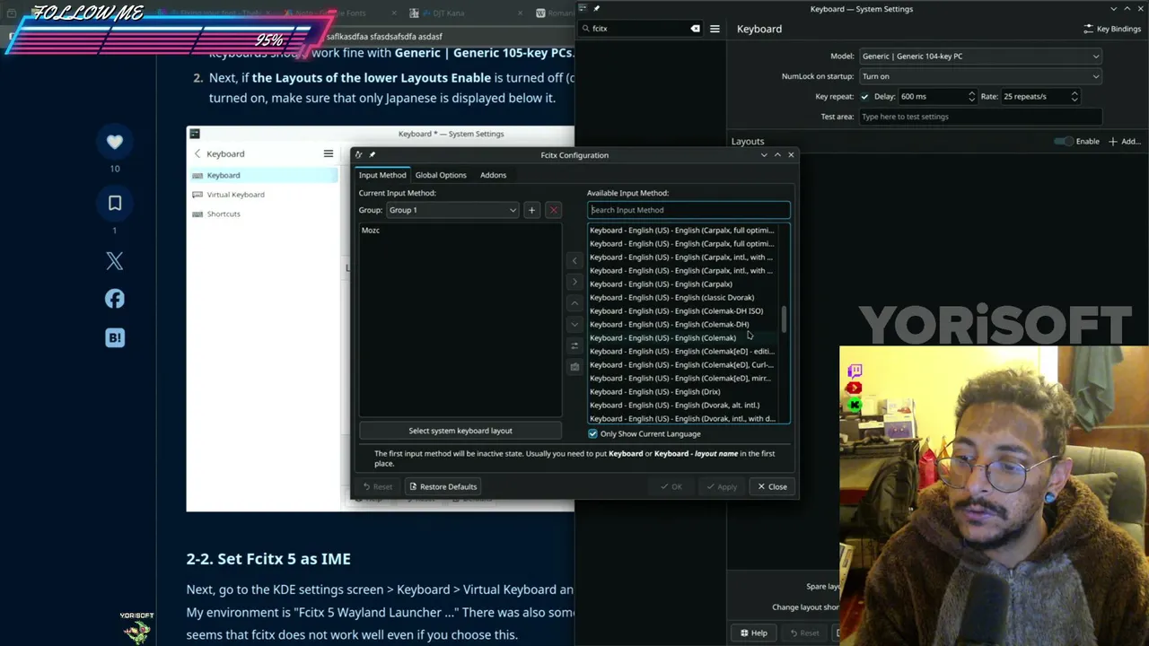This screenshot has height=646, width=1149.
Task: Open the System Settings hamburger menu
Action: coord(715,29)
